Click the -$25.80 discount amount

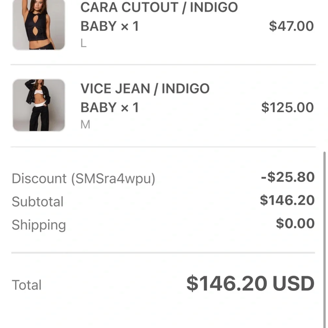pyautogui.click(x=288, y=177)
